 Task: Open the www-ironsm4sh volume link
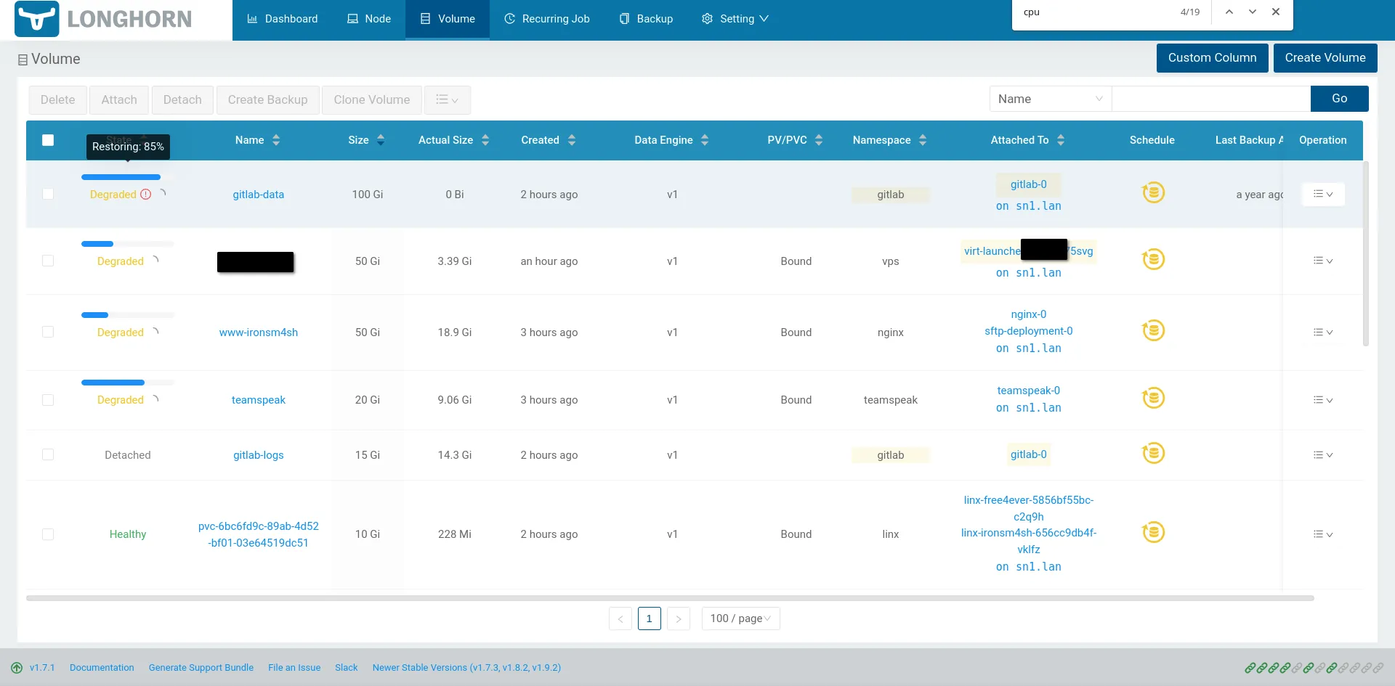pos(259,332)
